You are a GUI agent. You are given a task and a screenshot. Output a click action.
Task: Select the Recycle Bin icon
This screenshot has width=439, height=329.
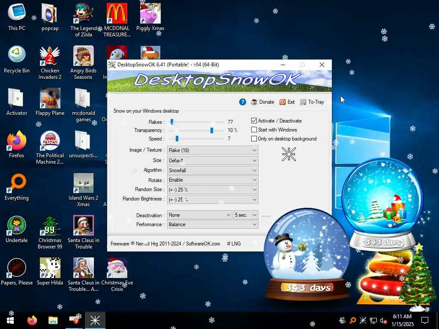[17, 59]
